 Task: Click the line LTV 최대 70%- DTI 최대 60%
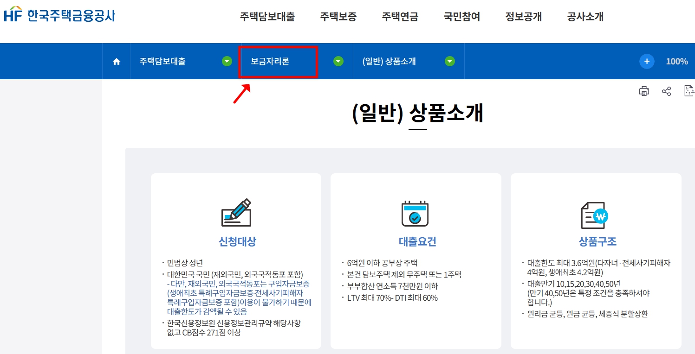pos(392,298)
